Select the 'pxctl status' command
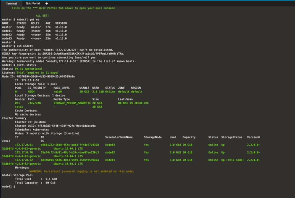295x198 pixels. tap(26, 65)
